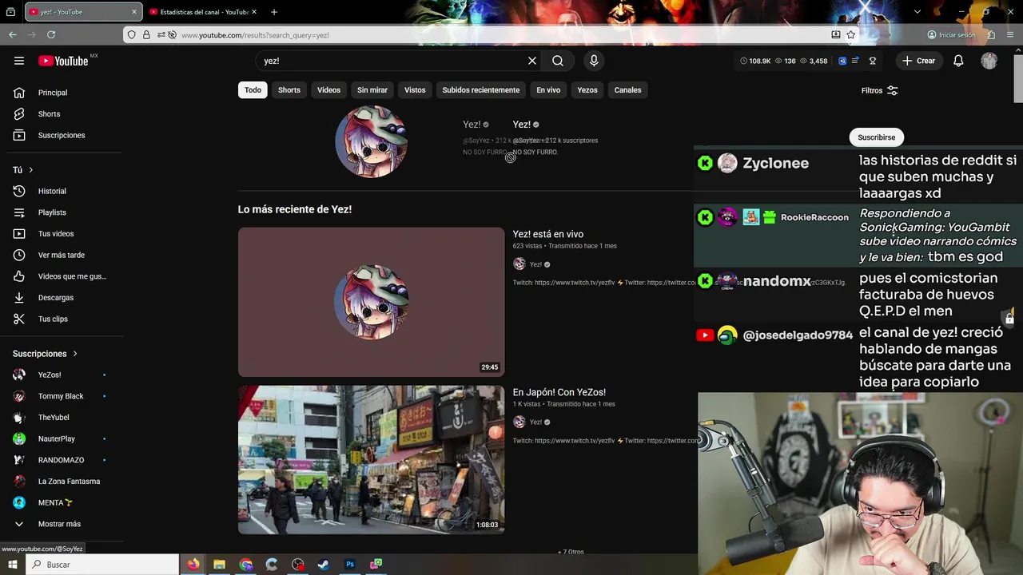This screenshot has height=575, width=1023.
Task: Open the list all tabs arrow
Action: click(x=918, y=12)
